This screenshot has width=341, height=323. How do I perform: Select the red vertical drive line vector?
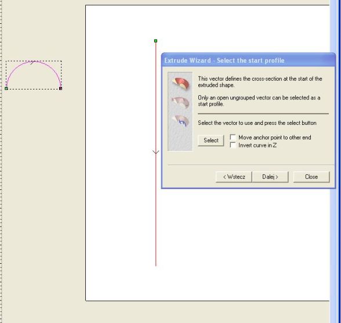tap(155, 207)
